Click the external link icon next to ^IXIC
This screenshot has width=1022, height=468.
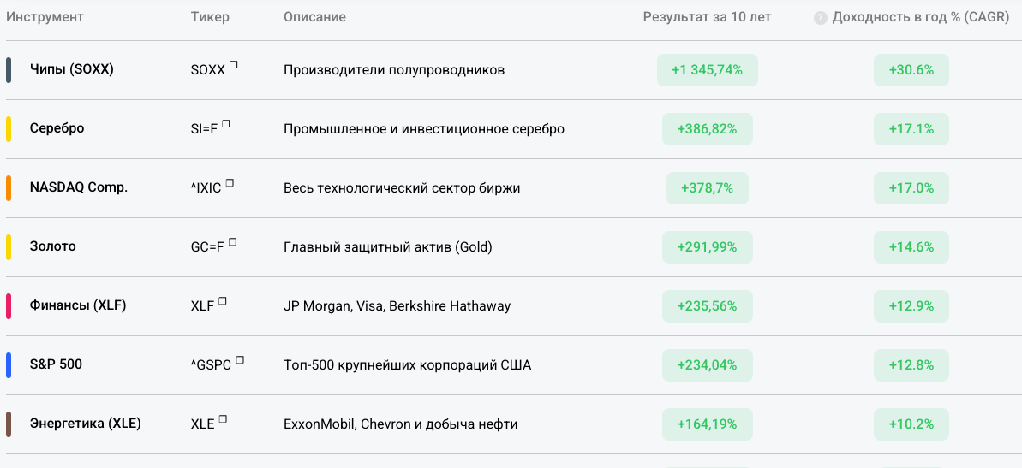[x=230, y=182]
